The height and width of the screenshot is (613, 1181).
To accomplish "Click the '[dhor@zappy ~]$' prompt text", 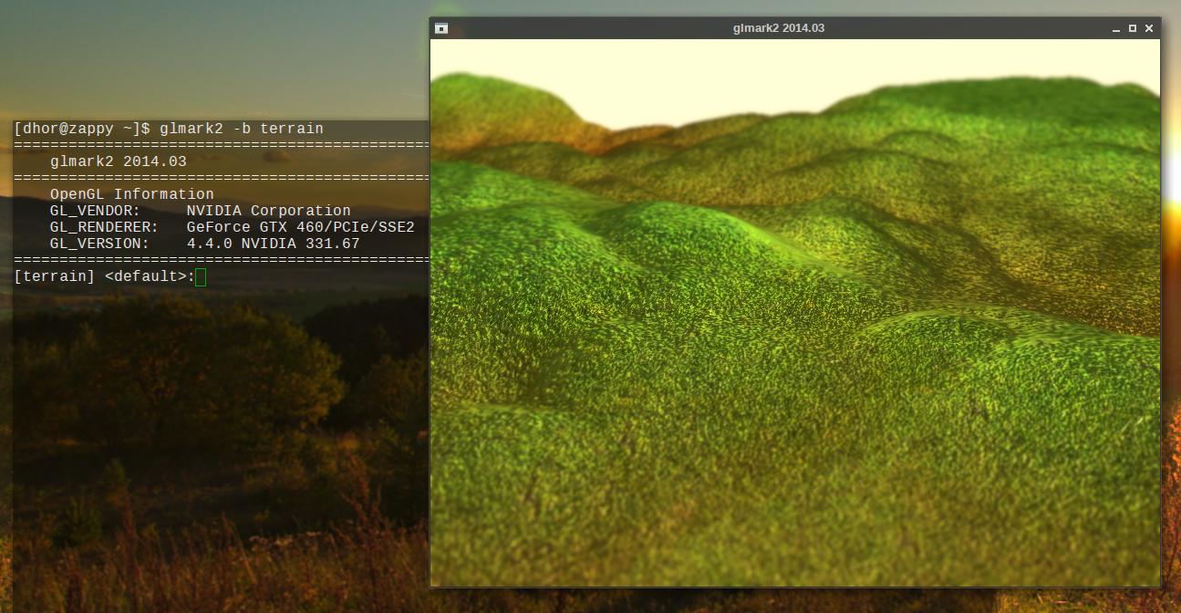I will (x=82, y=129).
